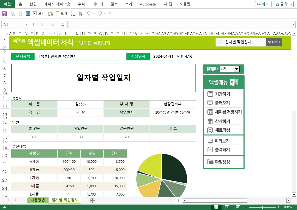
Task: Click the zoom slider handle in status bar
Action: pos(262,207)
